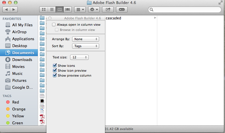Open the Sort By dropdown

(85, 46)
